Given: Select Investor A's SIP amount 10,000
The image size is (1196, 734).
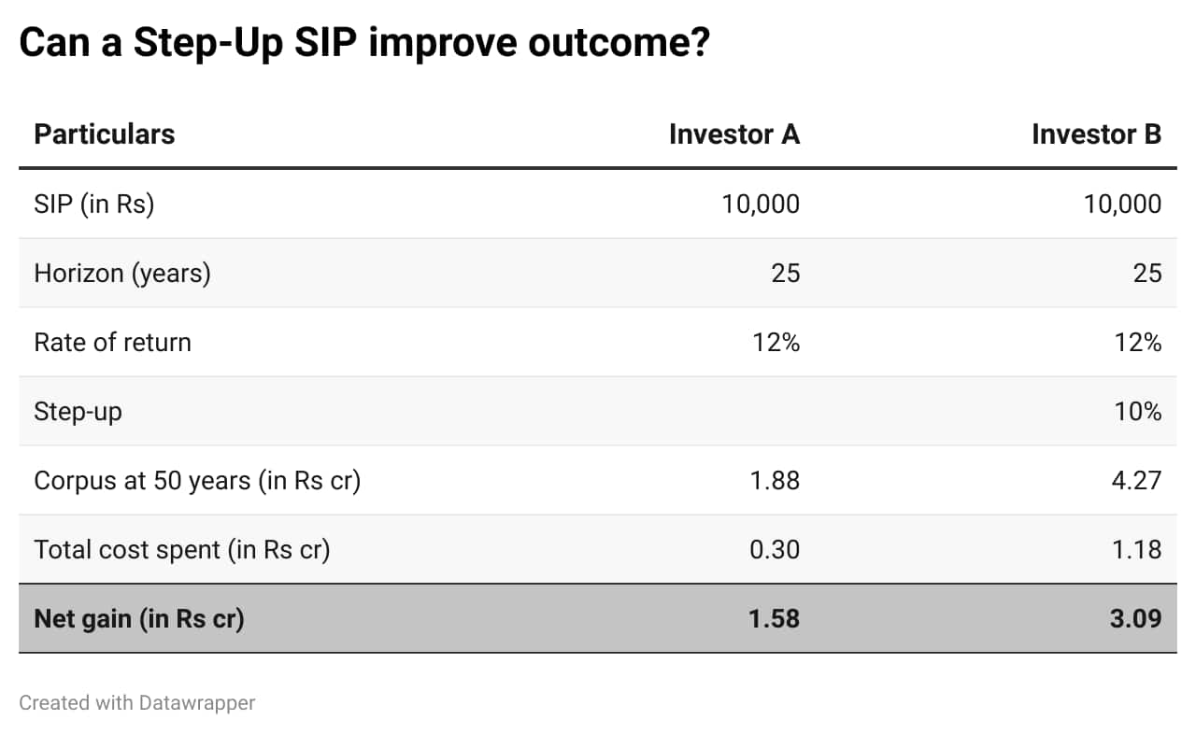Looking at the screenshot, I should [x=760, y=204].
